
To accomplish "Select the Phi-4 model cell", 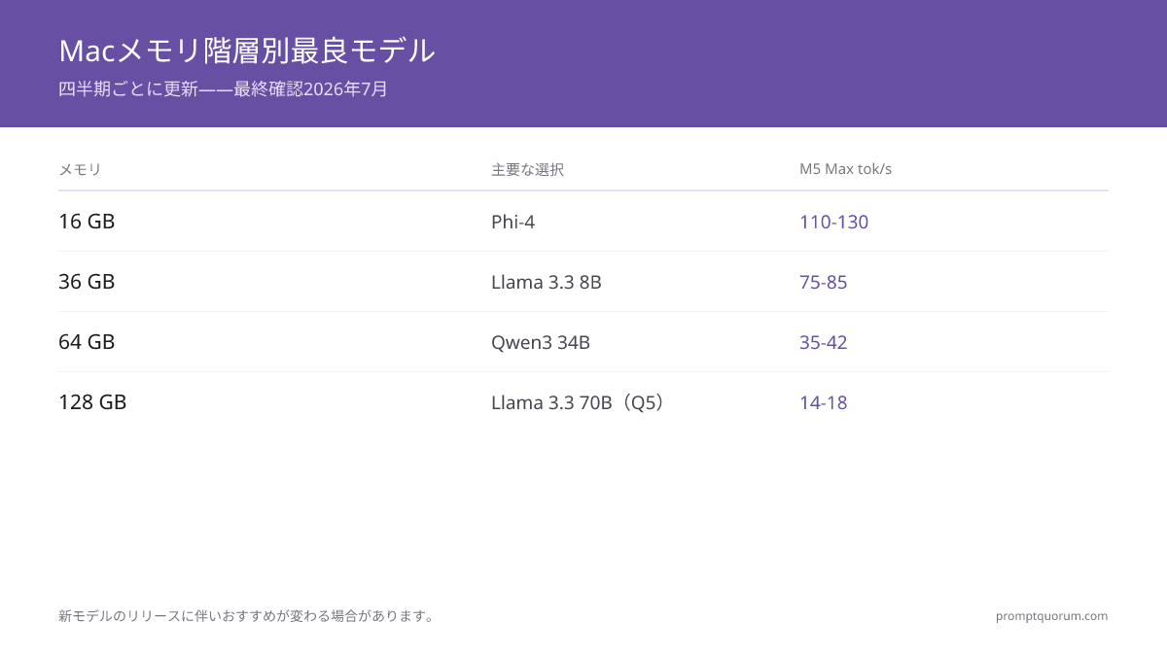I will [x=513, y=223].
